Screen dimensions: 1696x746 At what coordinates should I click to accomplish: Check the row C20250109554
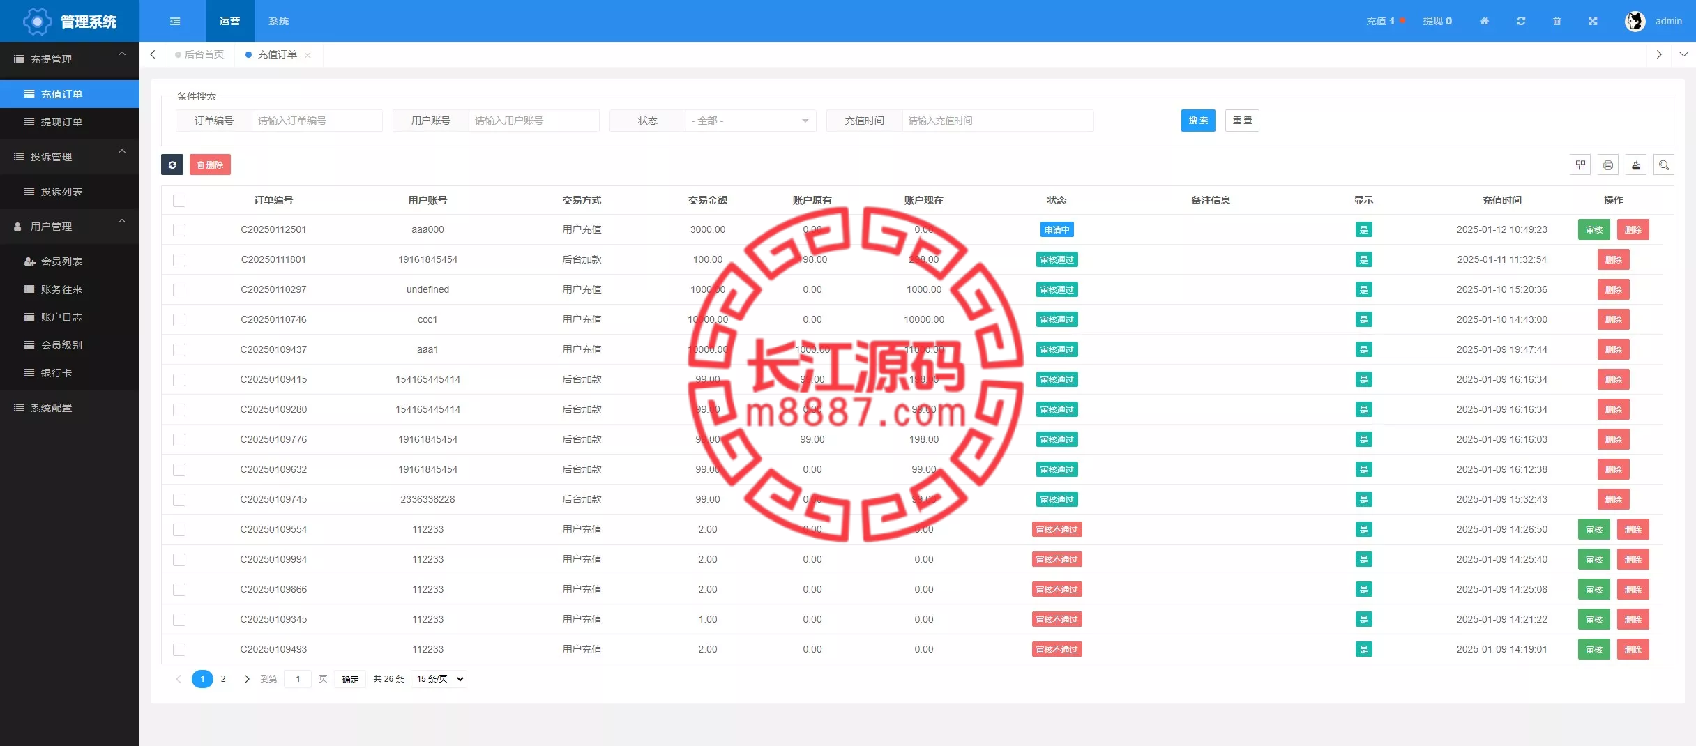(179, 530)
